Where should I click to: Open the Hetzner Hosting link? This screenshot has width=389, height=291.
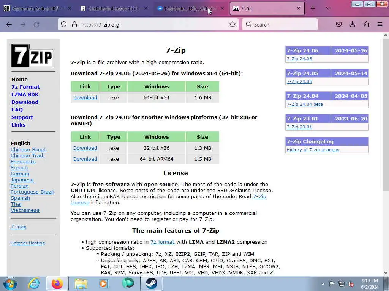(x=27, y=243)
